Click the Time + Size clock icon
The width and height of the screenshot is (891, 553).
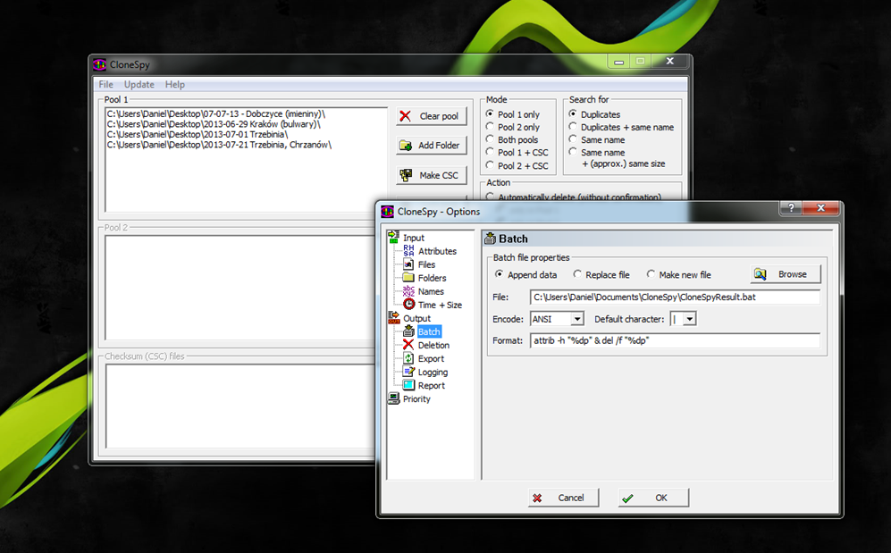point(408,305)
